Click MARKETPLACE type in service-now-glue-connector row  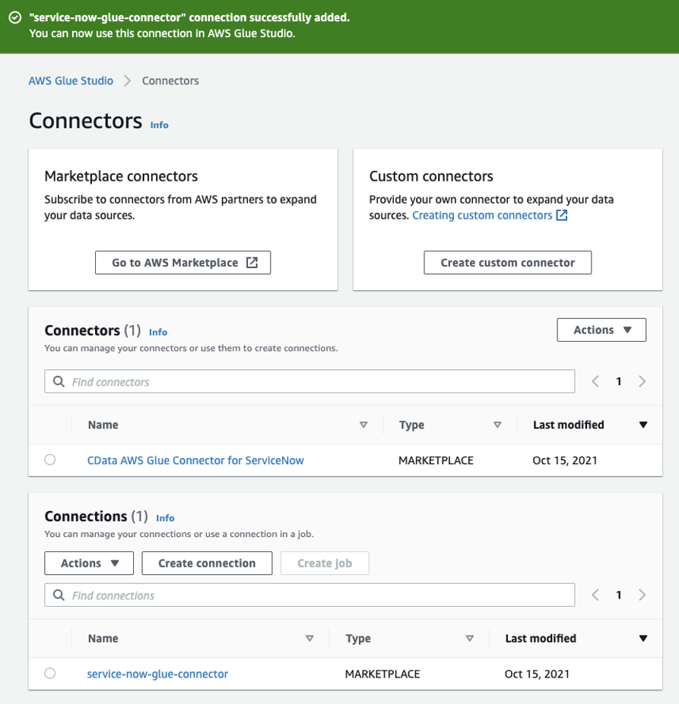[x=382, y=674]
